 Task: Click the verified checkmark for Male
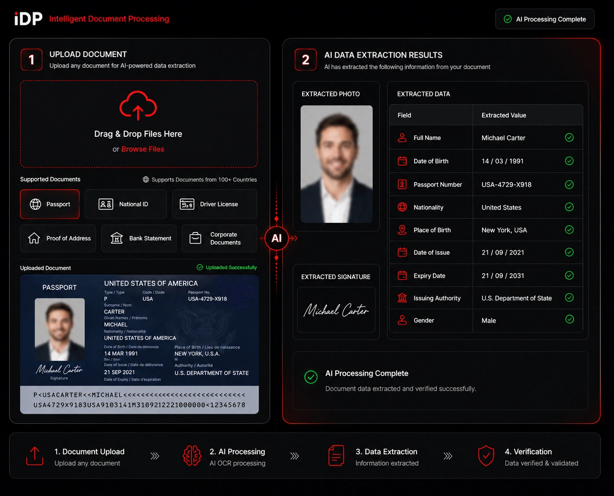569,320
